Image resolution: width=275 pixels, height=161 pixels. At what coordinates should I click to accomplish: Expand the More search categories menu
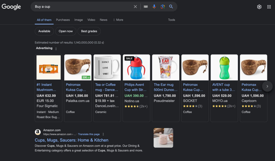[118, 20]
